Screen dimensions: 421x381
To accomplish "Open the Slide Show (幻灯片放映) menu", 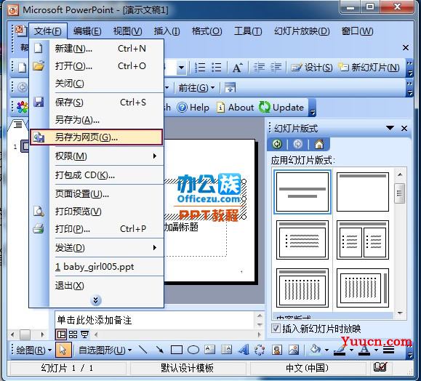I will pos(302,31).
